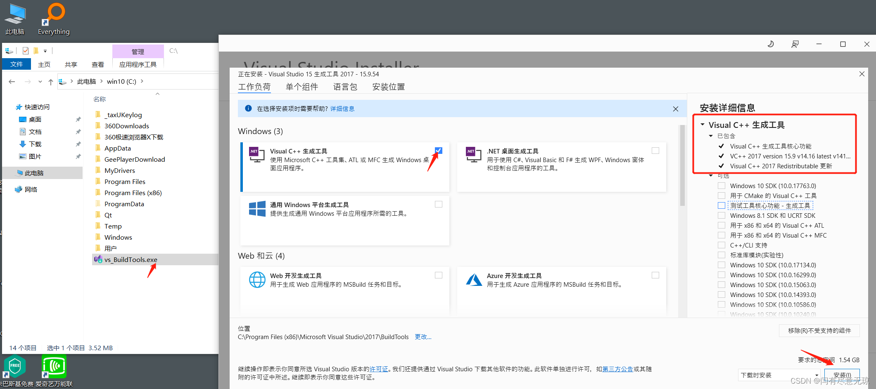Switch to the 单个组件 tab
Image resolution: width=876 pixels, height=389 pixels.
(302, 87)
